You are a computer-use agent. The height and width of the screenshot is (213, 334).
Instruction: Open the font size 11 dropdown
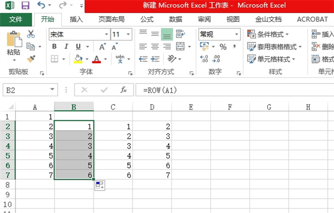pos(128,34)
